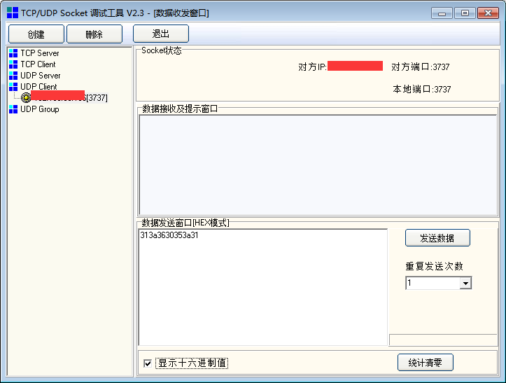Close the Socket tool window
The height and width of the screenshot is (383, 506).
[488, 13]
